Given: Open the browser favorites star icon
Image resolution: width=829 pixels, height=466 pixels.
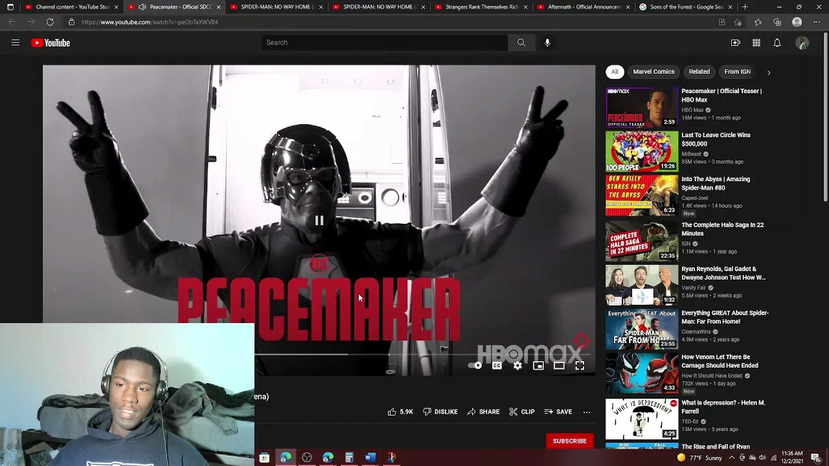Looking at the screenshot, I should click(758, 22).
